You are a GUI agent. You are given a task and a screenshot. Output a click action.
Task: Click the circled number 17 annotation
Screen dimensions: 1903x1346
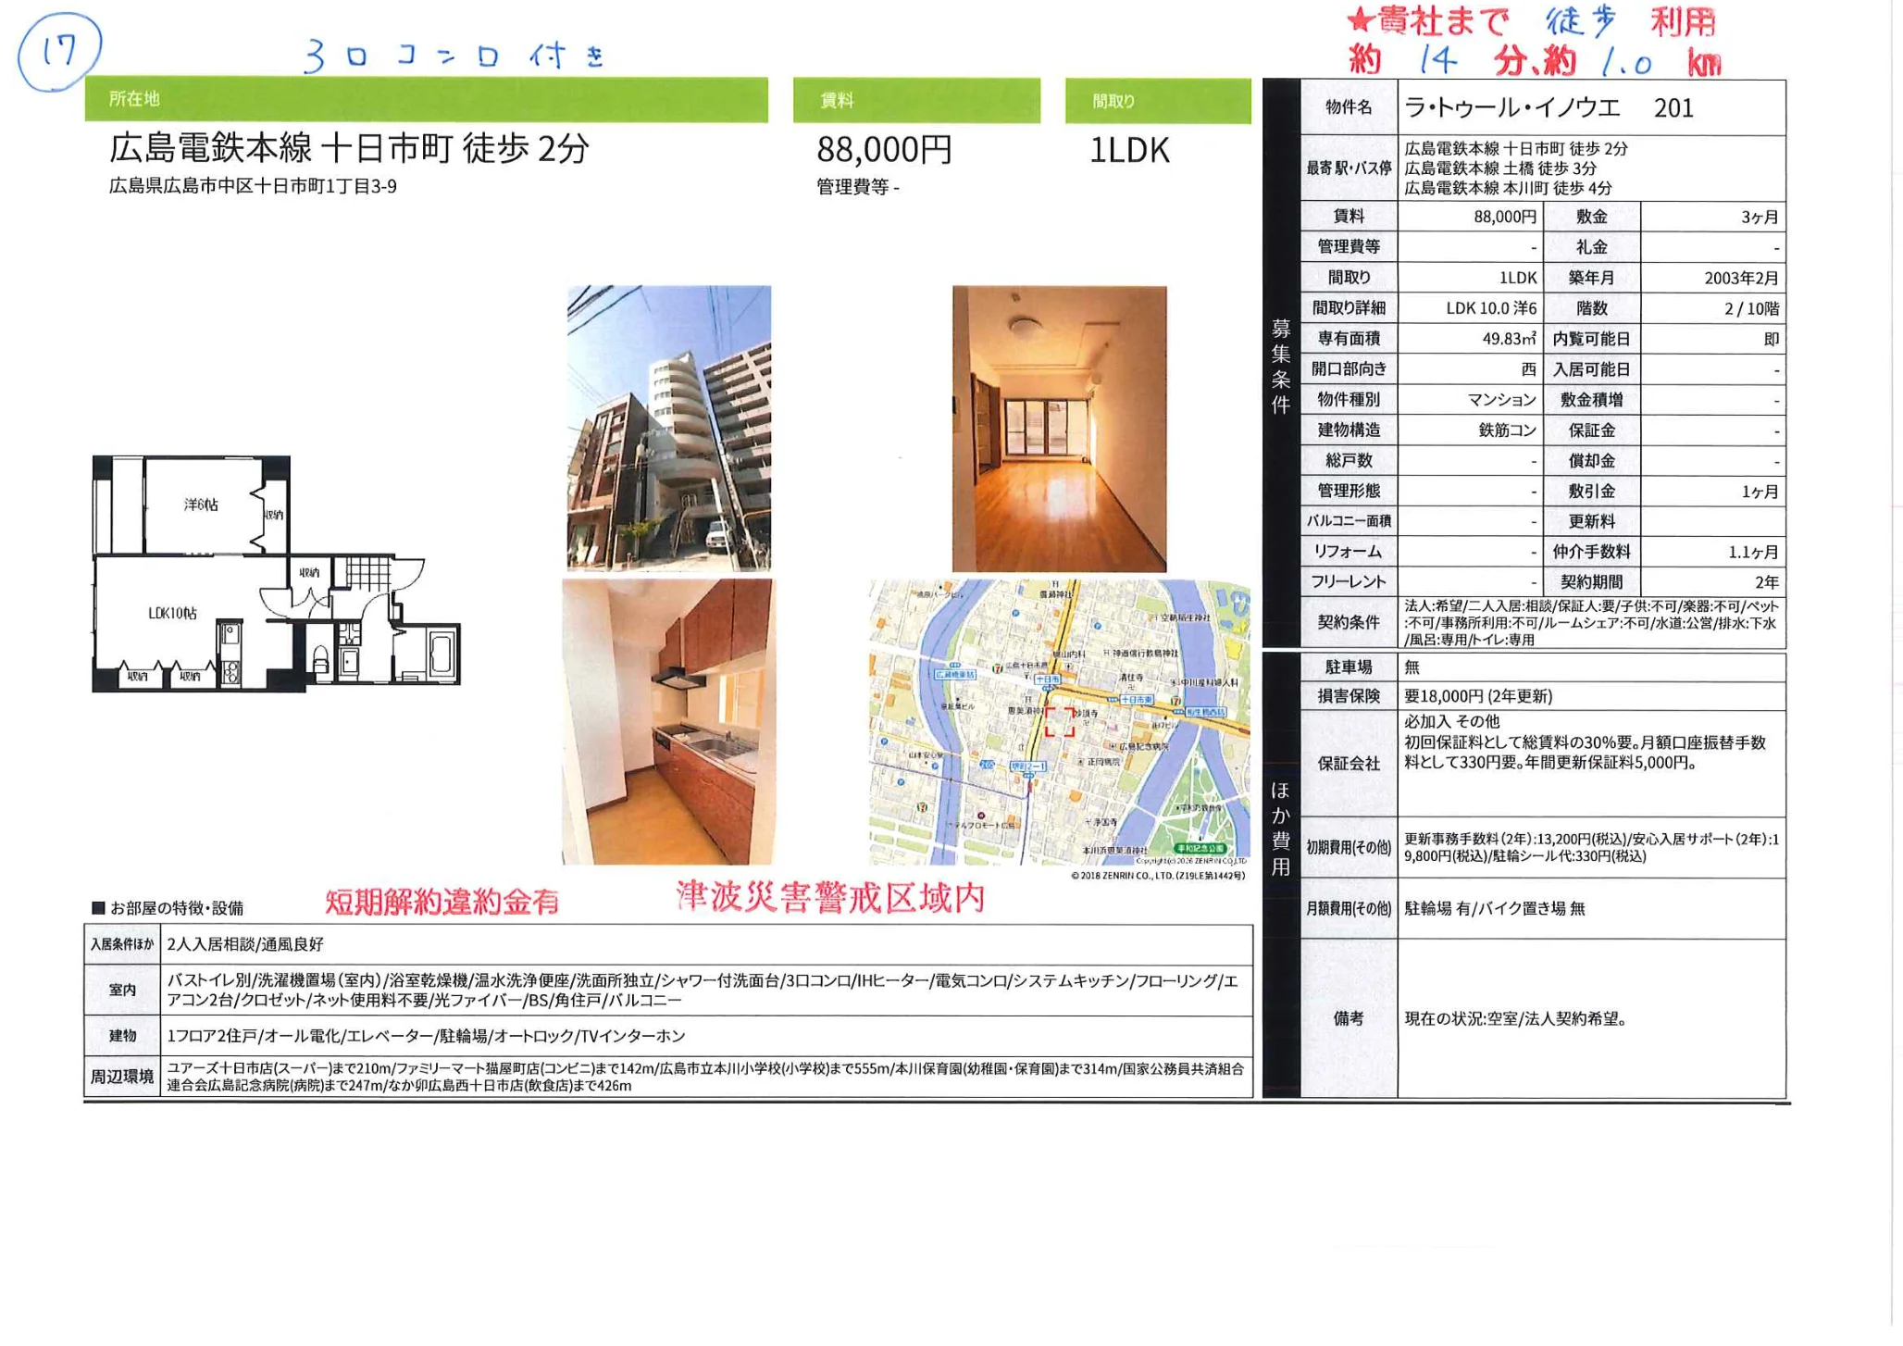(x=58, y=51)
